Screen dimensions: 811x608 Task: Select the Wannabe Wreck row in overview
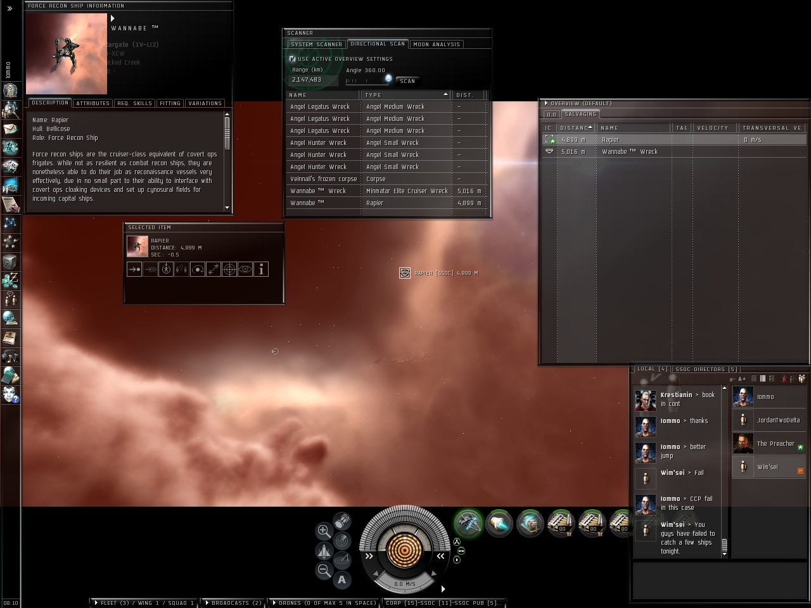[x=674, y=152]
